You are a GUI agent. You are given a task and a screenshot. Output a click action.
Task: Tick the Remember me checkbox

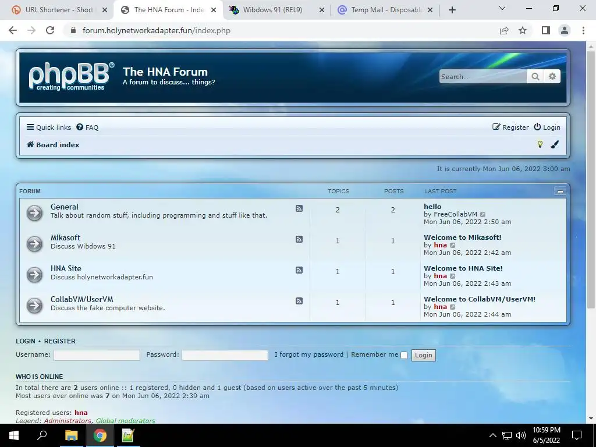coord(404,355)
